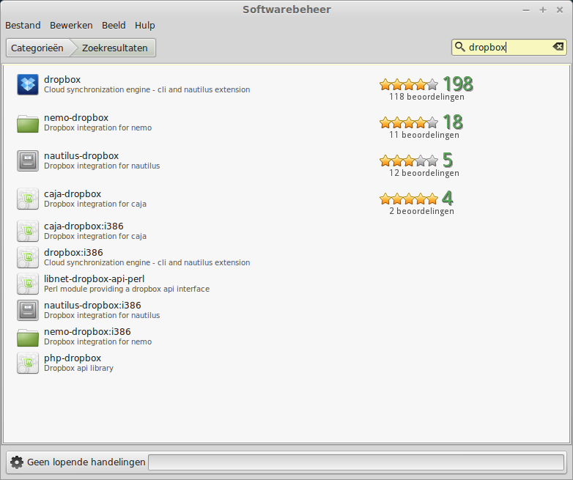Screen dimensions: 573x480
Task: Go back to Categorieën
Action: click(37, 48)
